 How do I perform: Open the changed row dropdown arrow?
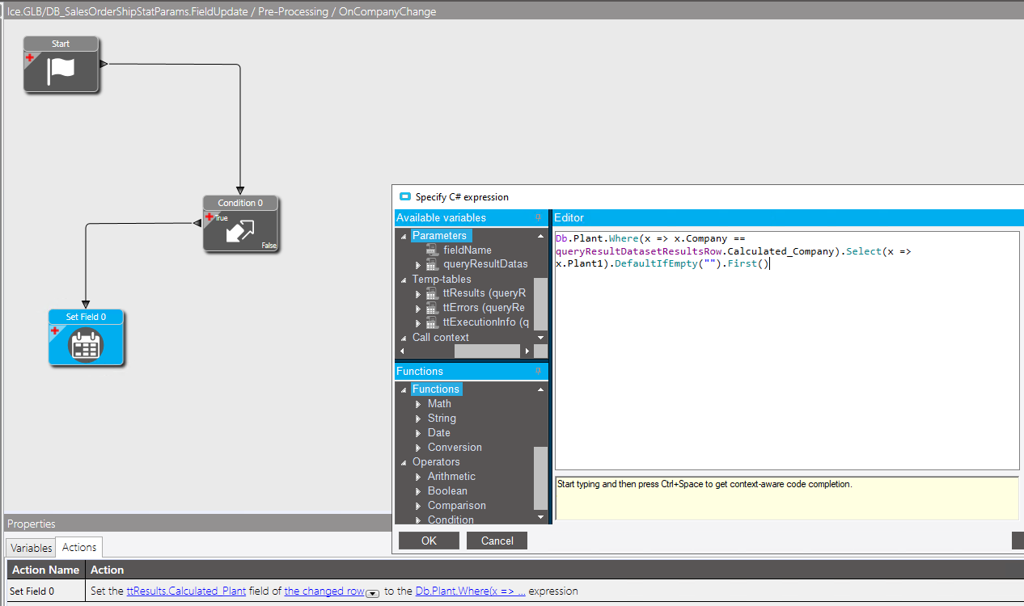pyautogui.click(x=372, y=594)
